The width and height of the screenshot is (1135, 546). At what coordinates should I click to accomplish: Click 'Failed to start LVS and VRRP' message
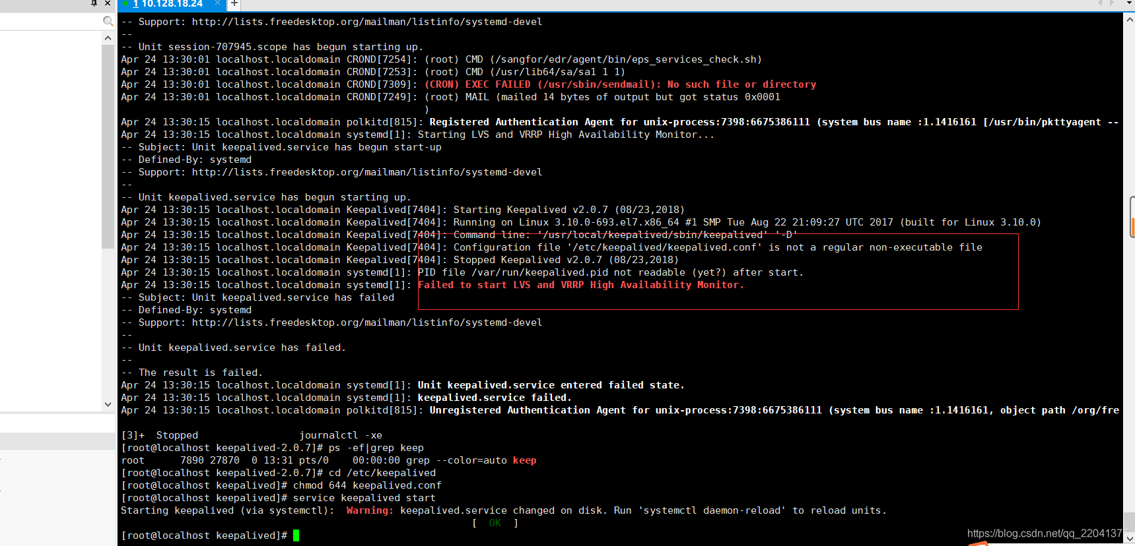(x=581, y=285)
